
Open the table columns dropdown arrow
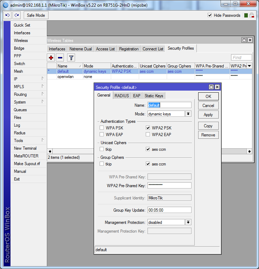point(250,66)
